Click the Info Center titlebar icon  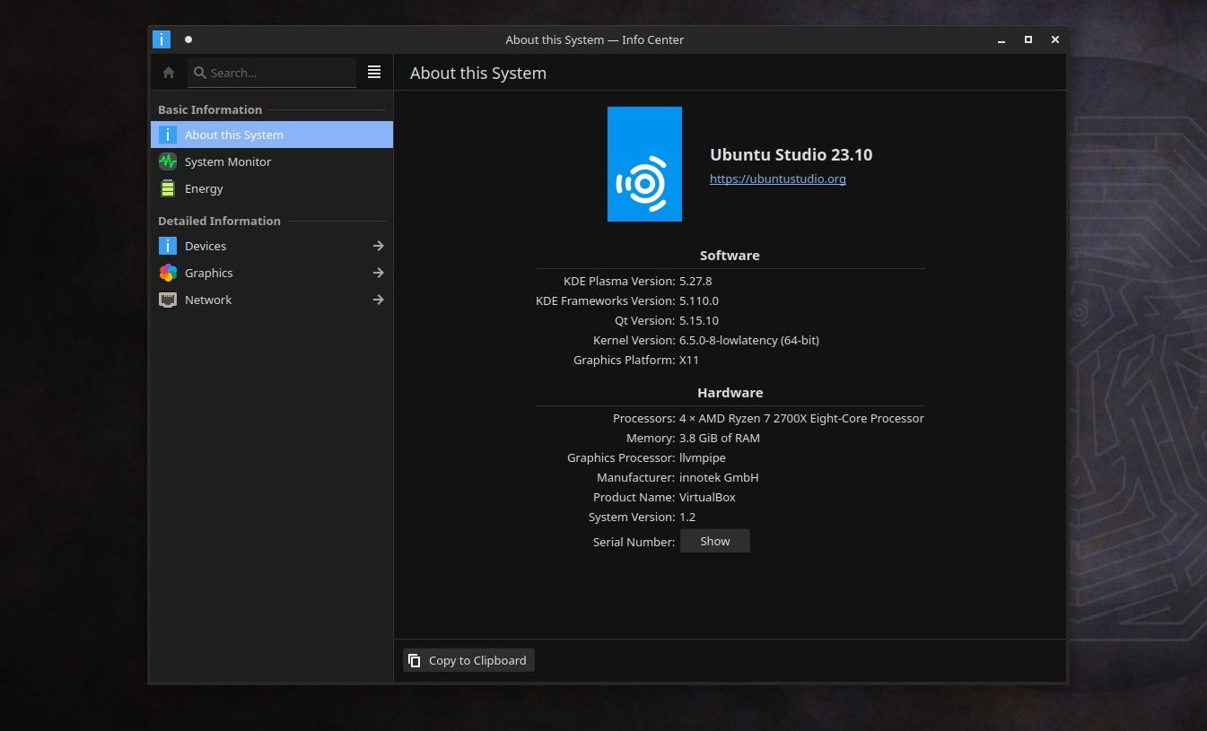161,39
